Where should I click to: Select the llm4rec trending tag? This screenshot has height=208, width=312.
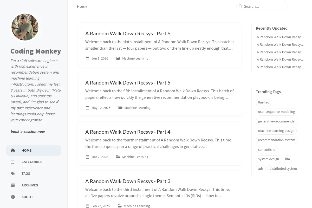coord(264,102)
